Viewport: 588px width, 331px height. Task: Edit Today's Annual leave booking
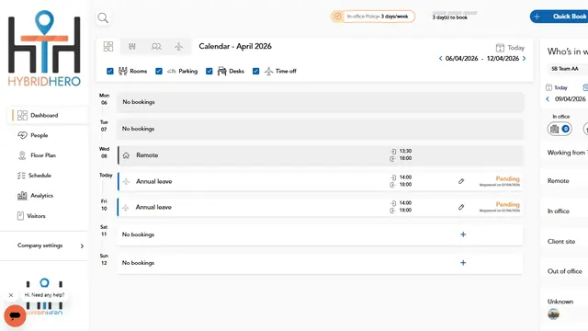click(461, 181)
